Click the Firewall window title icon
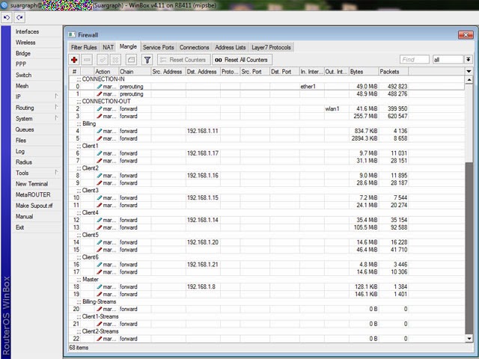Viewport: 479px width, 359px height. tap(72, 35)
